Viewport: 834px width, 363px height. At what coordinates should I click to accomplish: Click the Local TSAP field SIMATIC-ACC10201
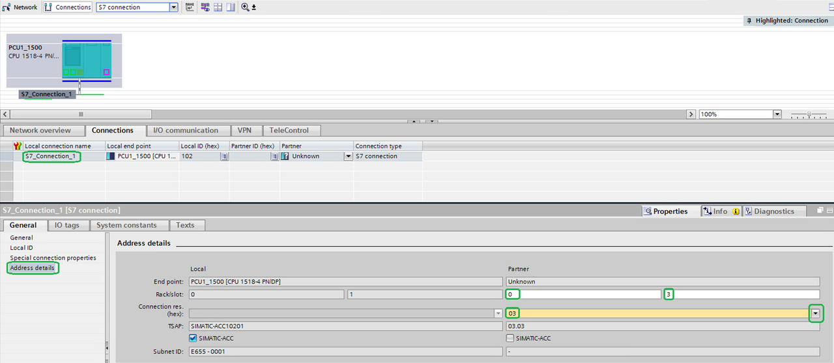345,326
